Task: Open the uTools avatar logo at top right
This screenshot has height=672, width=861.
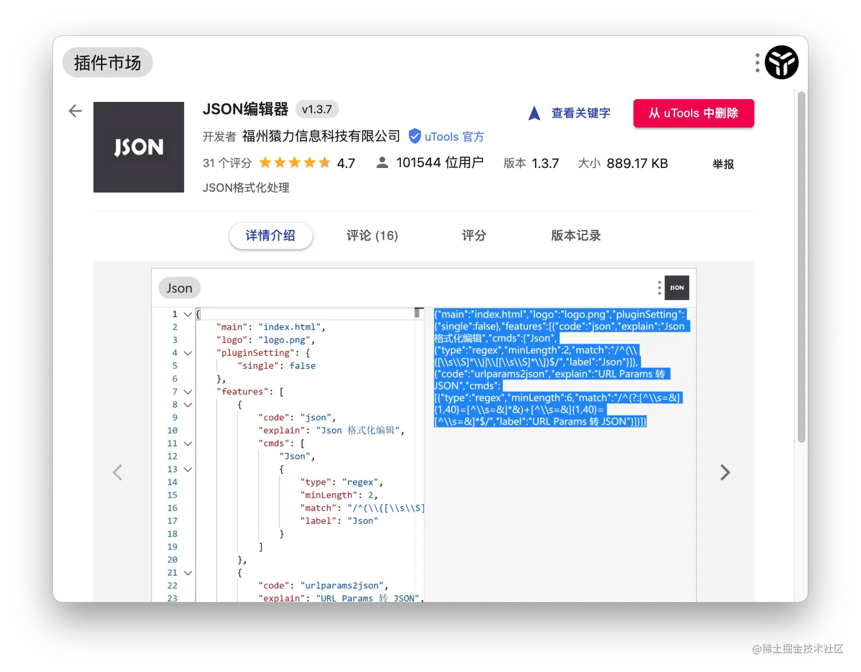Action: 781,62
